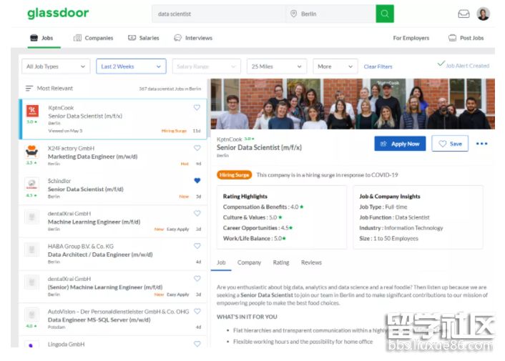This screenshot has width=505, height=361.
Task: Save X24Factory Marketing Data Engineer with heart
Action: [x=197, y=148]
